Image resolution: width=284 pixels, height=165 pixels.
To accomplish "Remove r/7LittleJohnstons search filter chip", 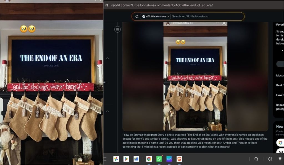I will [x=168, y=17].
